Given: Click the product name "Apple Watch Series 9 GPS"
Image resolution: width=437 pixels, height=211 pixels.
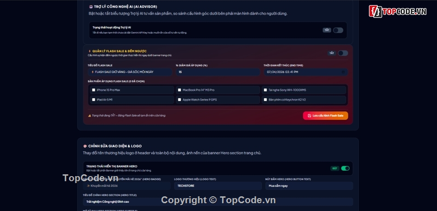Looking at the screenshot, I should click(x=200, y=100).
